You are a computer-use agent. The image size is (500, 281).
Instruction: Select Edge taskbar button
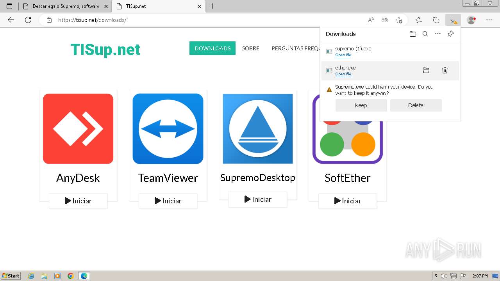84,276
